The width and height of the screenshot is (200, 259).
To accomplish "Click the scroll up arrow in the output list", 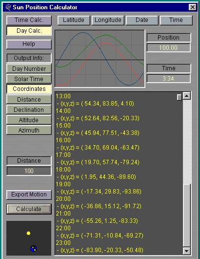I will coord(187,96).
